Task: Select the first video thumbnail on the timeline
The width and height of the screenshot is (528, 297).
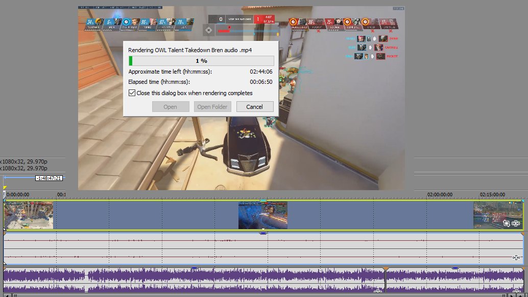Action: coord(29,215)
